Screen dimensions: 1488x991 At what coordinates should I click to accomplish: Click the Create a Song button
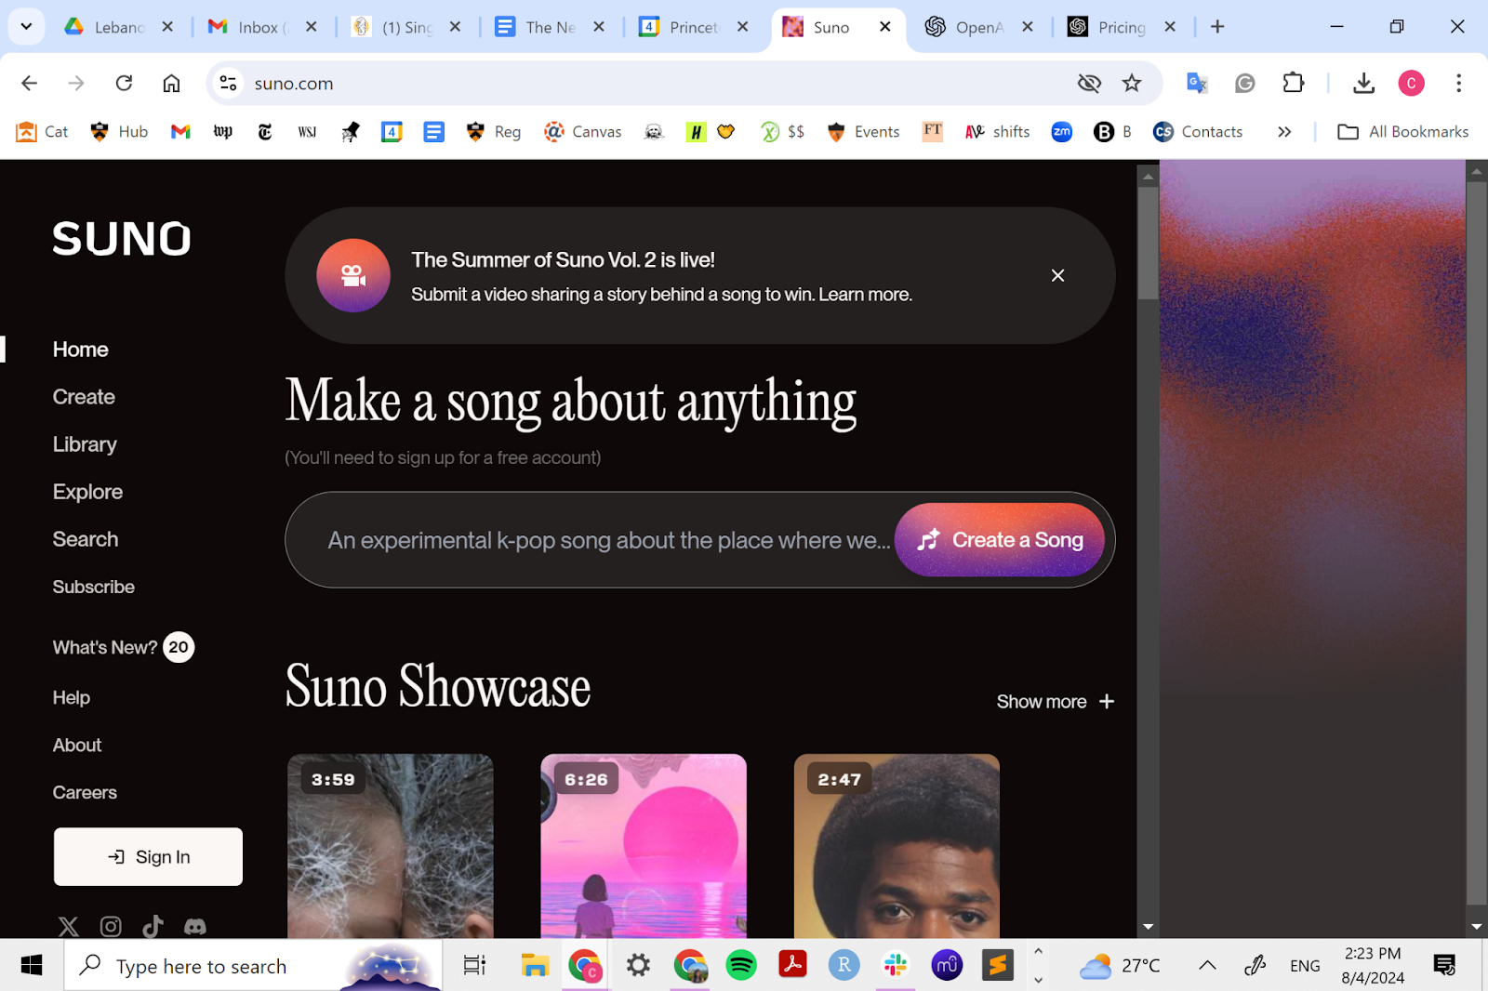click(x=1000, y=540)
